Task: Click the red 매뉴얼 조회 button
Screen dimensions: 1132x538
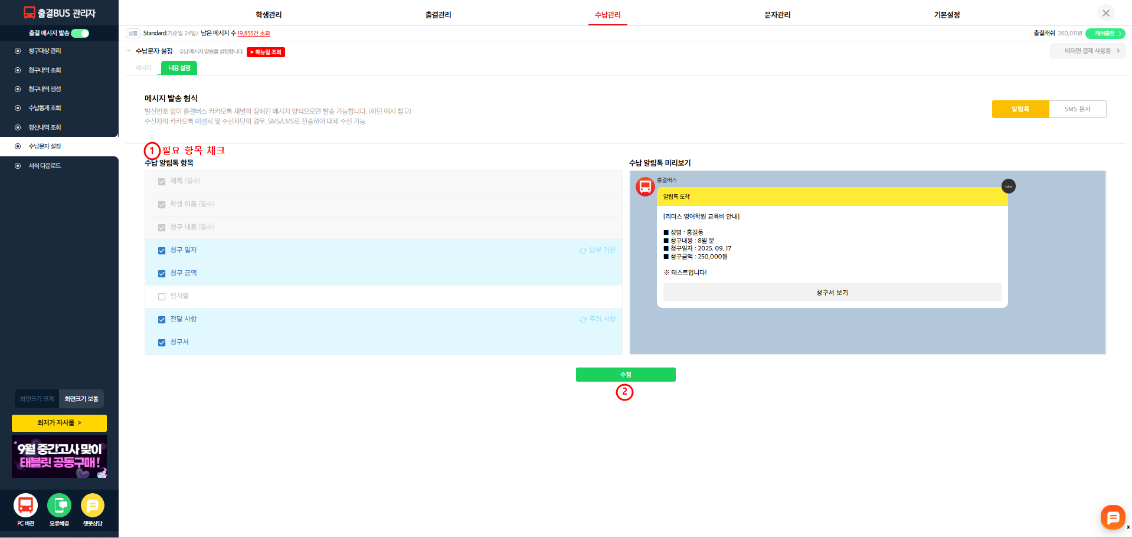Action: [x=266, y=53]
